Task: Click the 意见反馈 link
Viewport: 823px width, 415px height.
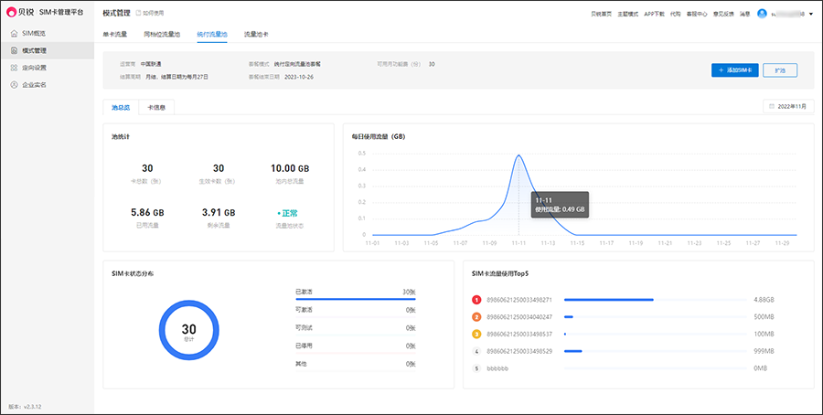Action: (723, 14)
